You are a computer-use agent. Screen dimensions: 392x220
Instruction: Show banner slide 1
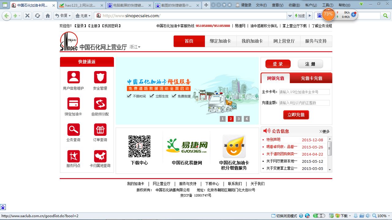tap(223, 119)
